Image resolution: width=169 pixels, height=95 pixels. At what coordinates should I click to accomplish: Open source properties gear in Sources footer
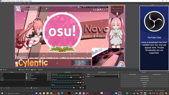click(31, 88)
